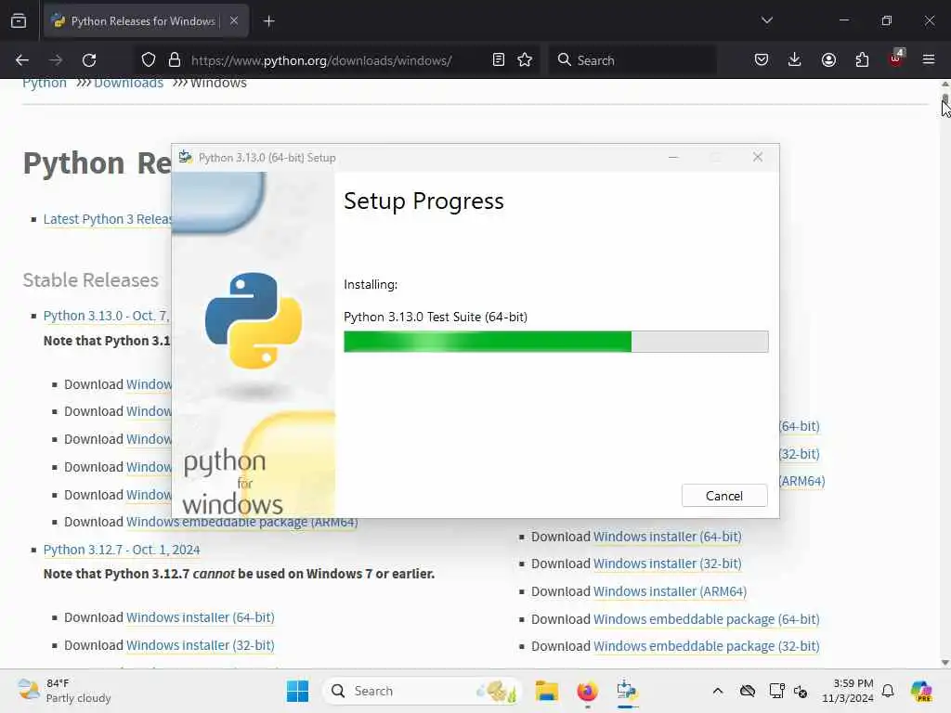This screenshot has height=713, width=951.
Task: Open the Python 3.12.7 - Oct. 1, 2024 link
Action: point(122,550)
